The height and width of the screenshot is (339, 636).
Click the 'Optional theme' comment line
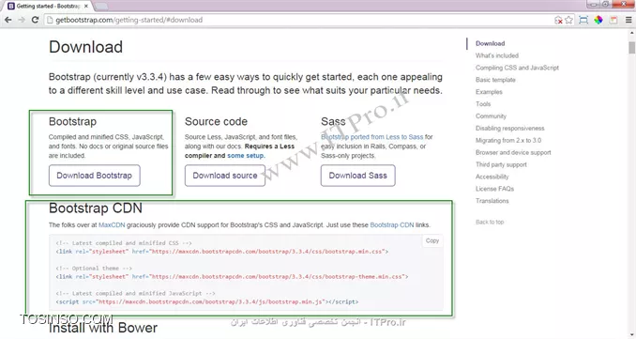[x=94, y=269]
